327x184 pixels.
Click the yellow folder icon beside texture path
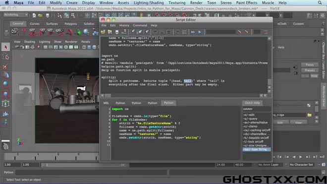tap(309, 115)
